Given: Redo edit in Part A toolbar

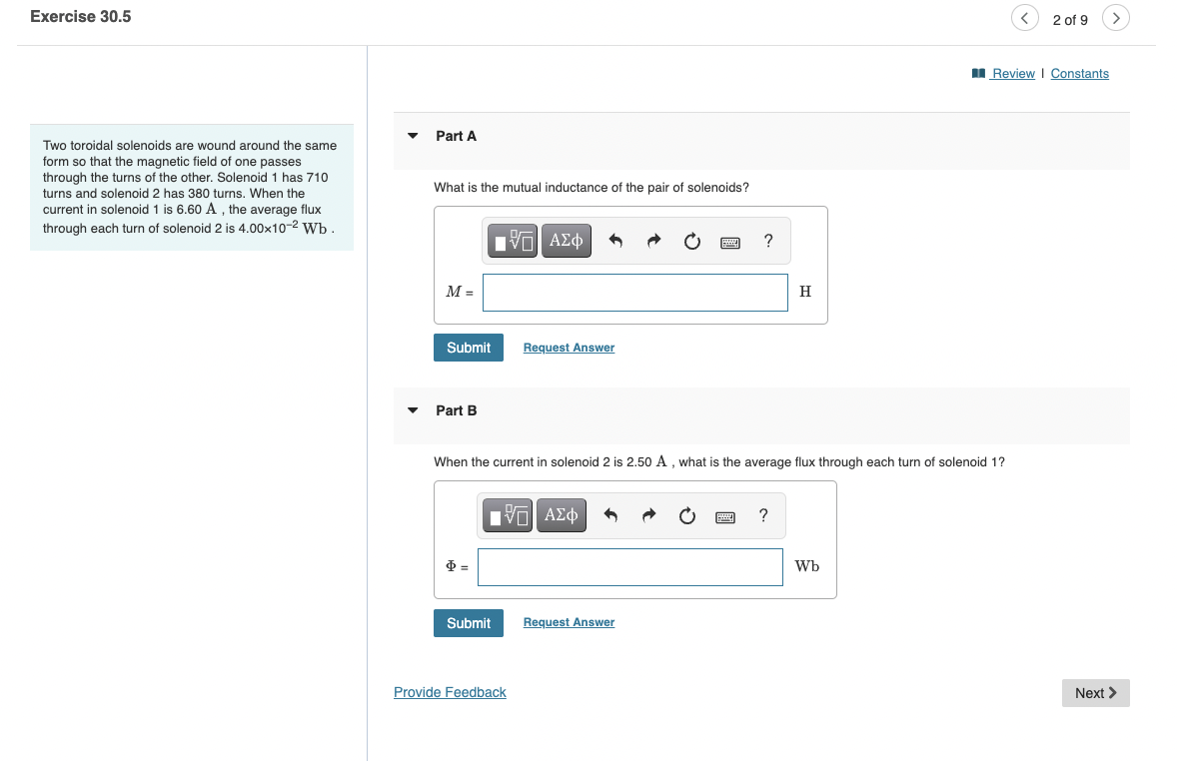Looking at the screenshot, I should pos(653,241).
